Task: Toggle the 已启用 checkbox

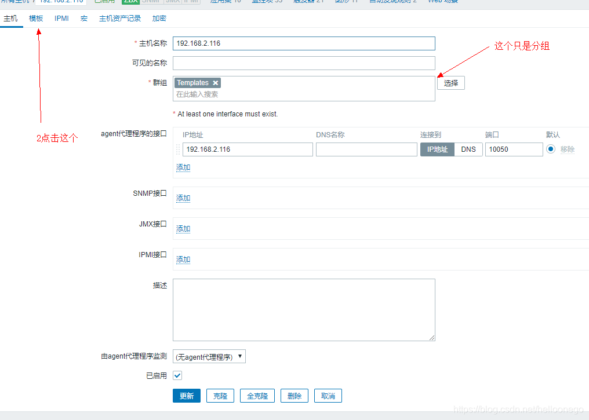Action: pyautogui.click(x=177, y=375)
